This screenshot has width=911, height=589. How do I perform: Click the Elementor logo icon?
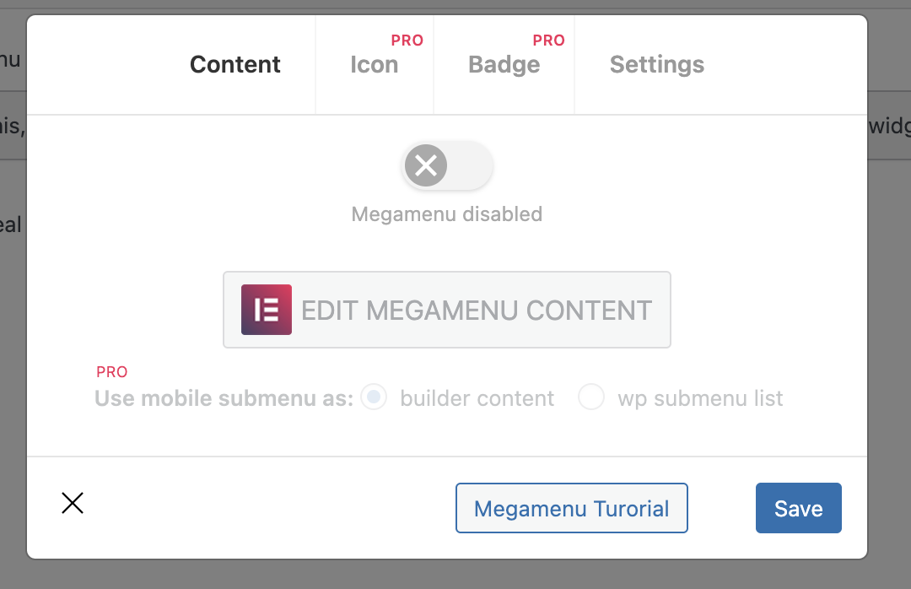coord(267,310)
